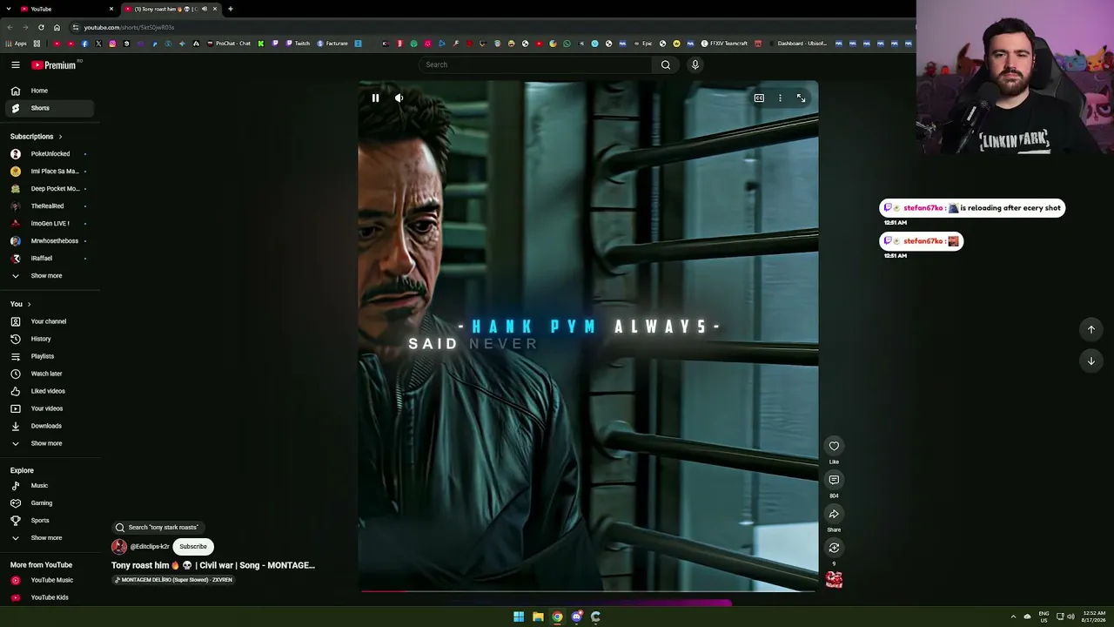
Task: Remix this Short
Action: click(834, 548)
